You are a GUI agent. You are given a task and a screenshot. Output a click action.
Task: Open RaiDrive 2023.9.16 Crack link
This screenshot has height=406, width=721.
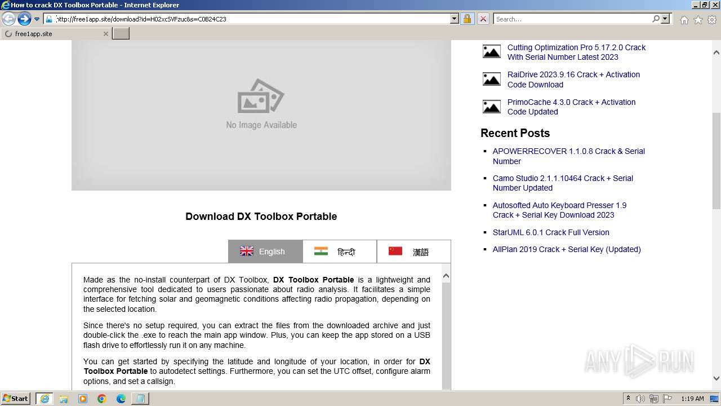(573, 80)
